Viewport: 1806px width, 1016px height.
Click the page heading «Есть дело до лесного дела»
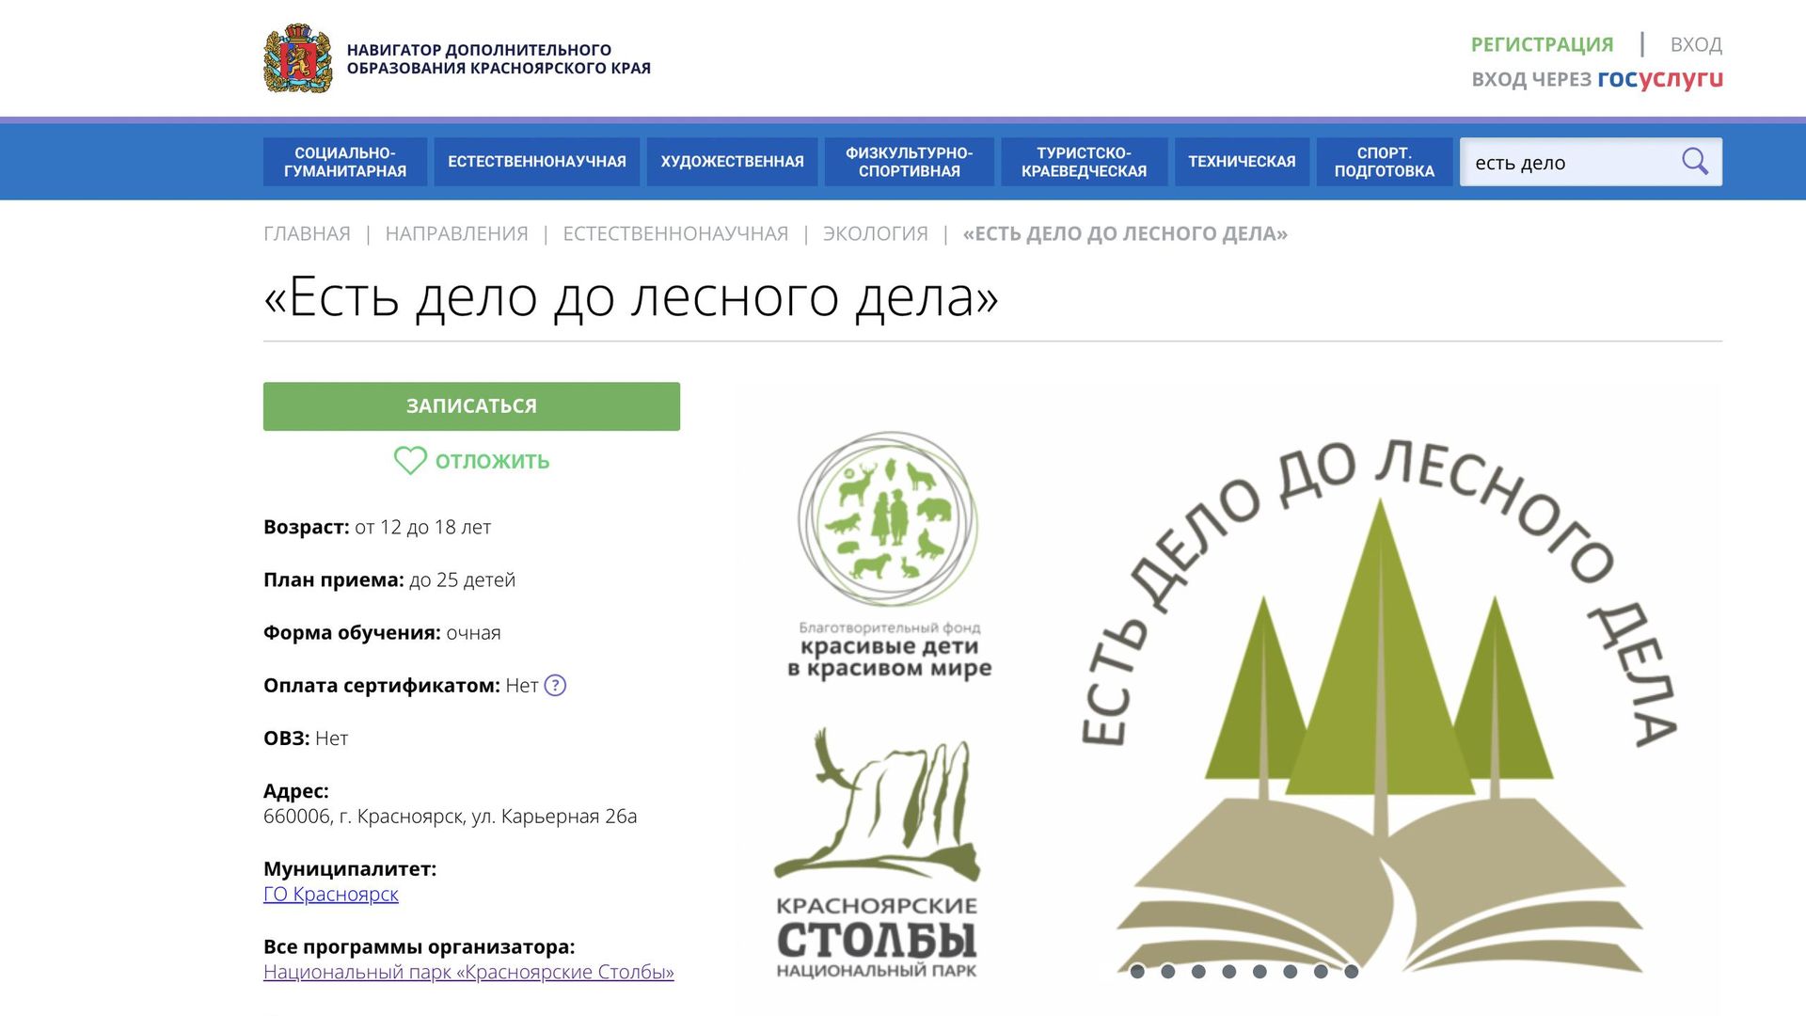[631, 297]
